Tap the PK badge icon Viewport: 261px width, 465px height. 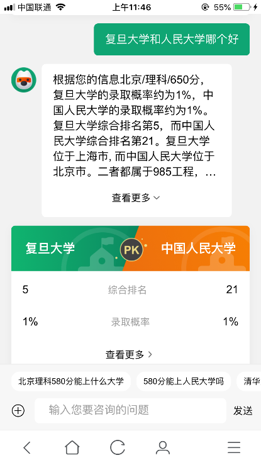131,250
